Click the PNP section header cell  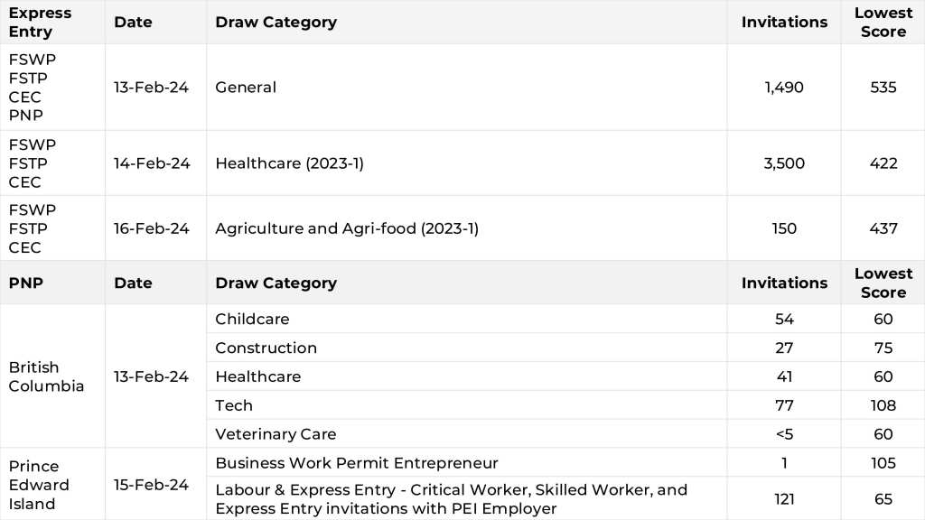[26, 283]
